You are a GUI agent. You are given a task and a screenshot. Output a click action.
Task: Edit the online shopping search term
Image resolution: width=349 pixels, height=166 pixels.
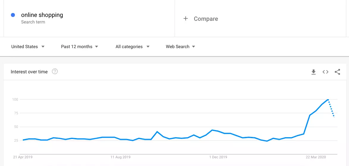tap(42, 15)
